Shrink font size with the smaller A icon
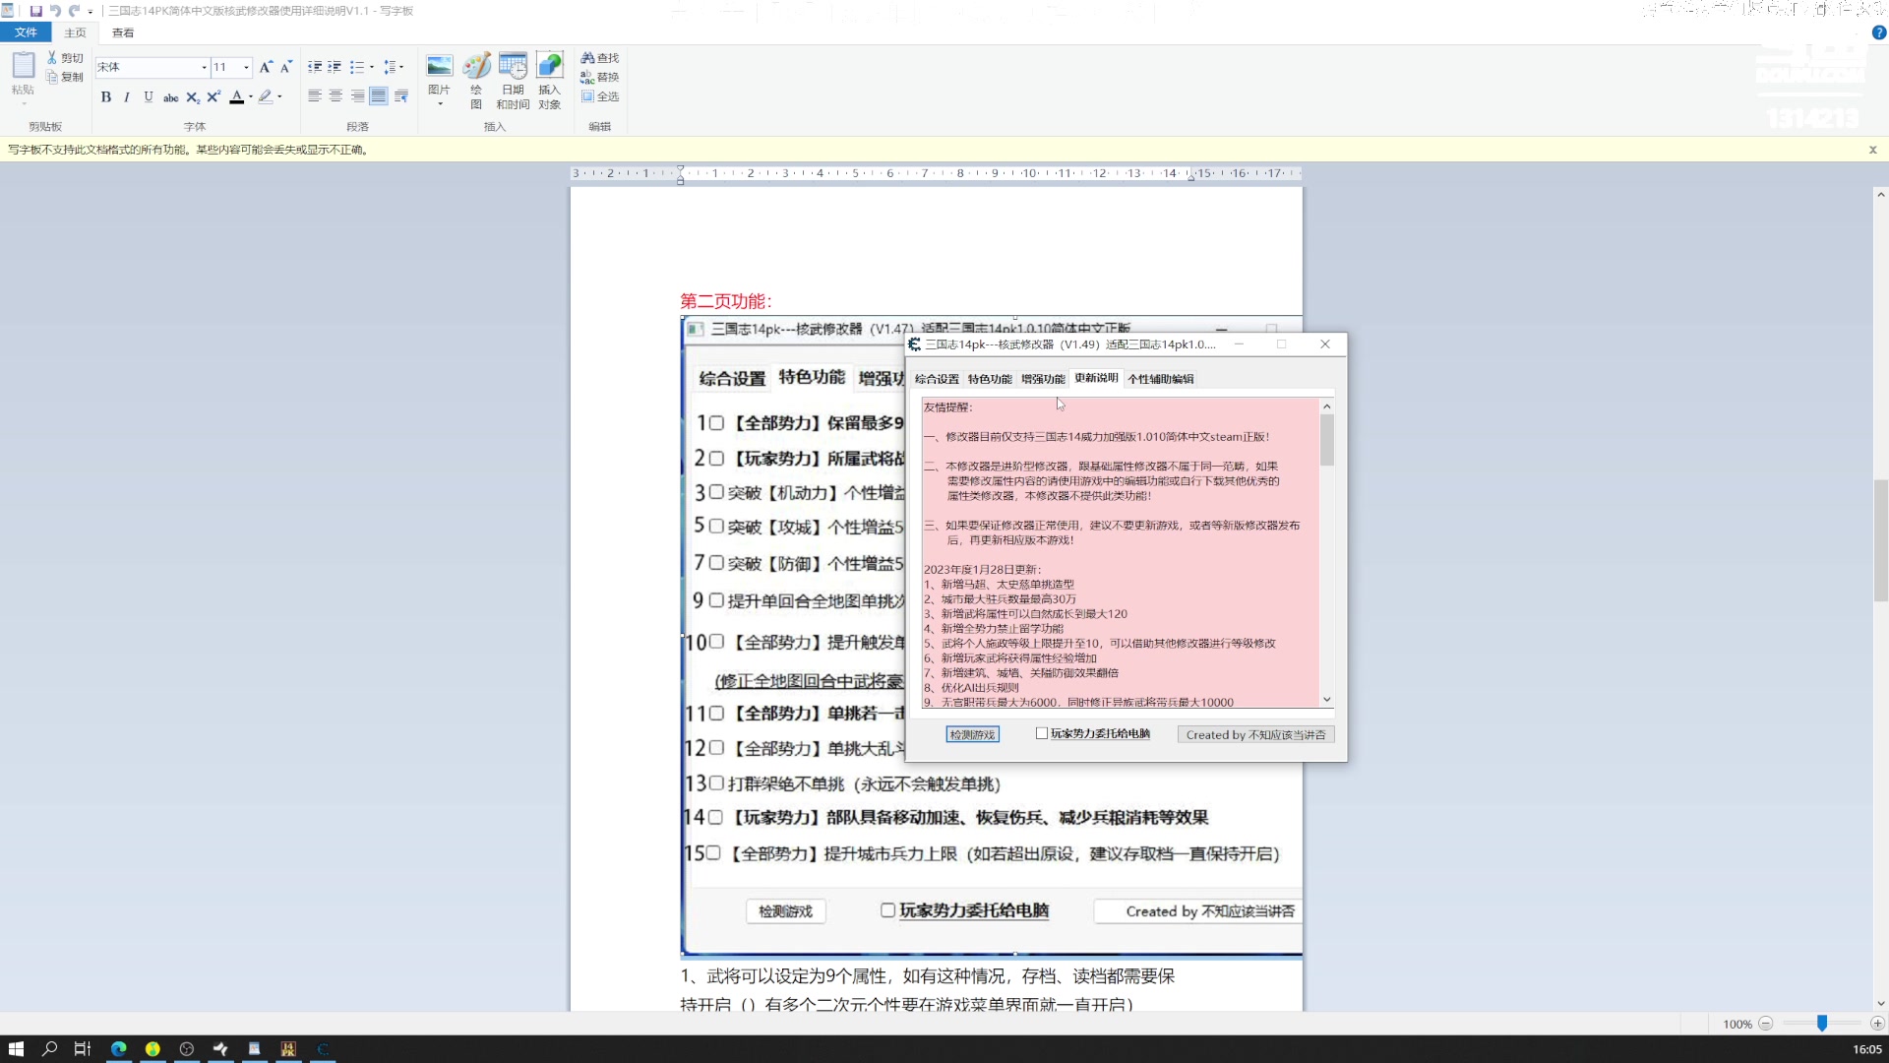The image size is (1889, 1063). point(285,67)
